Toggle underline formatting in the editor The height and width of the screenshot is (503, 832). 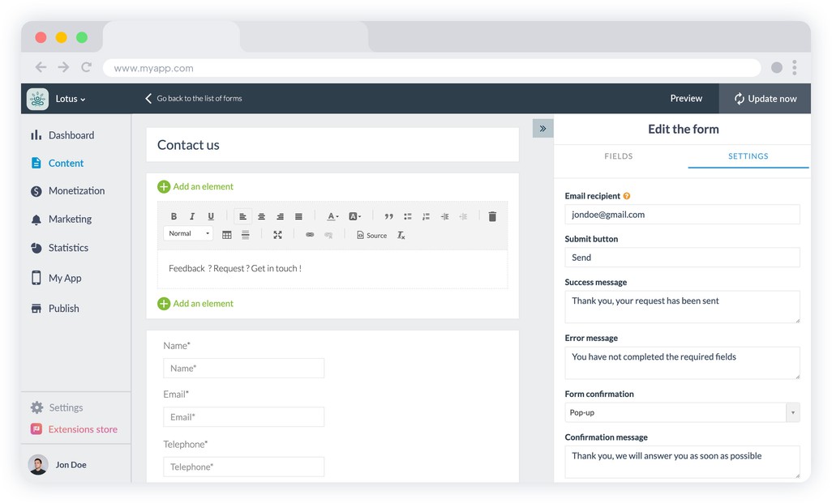coord(211,216)
